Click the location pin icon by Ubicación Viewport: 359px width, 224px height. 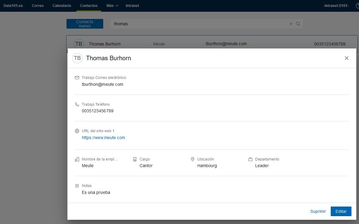193,159
